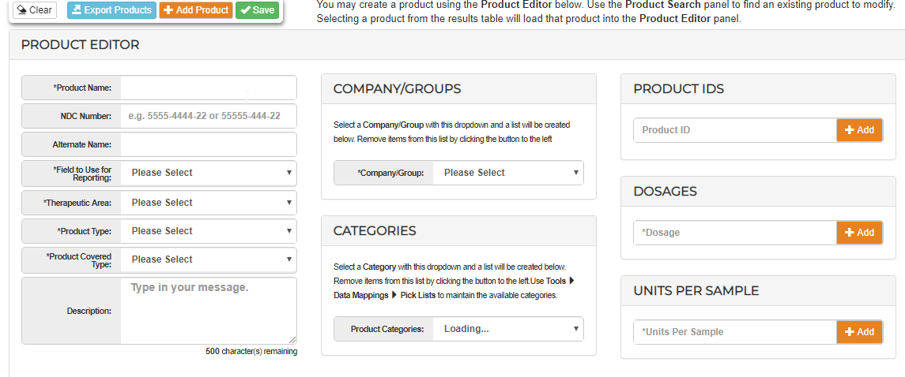
Task: Open Field to Use for Reporting dropdown
Action: (209, 173)
